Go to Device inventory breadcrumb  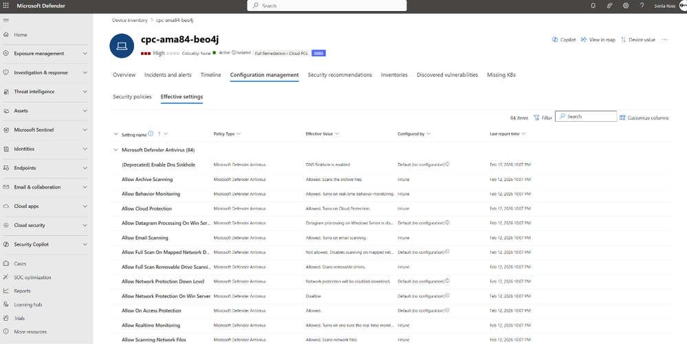click(x=130, y=20)
